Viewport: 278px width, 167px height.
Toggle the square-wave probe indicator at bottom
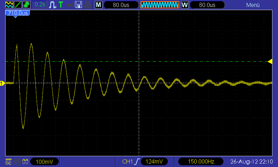[x=25, y=161]
